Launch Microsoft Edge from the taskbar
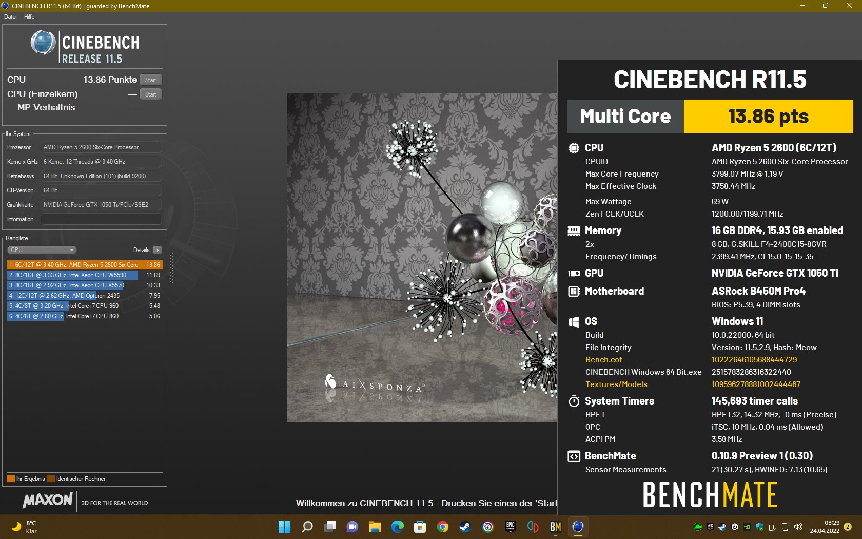Image resolution: width=862 pixels, height=539 pixels. tap(398, 527)
